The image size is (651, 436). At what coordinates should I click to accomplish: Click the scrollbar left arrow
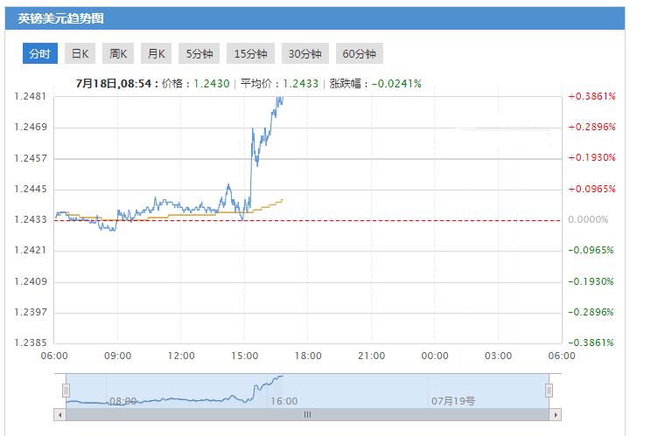point(59,415)
